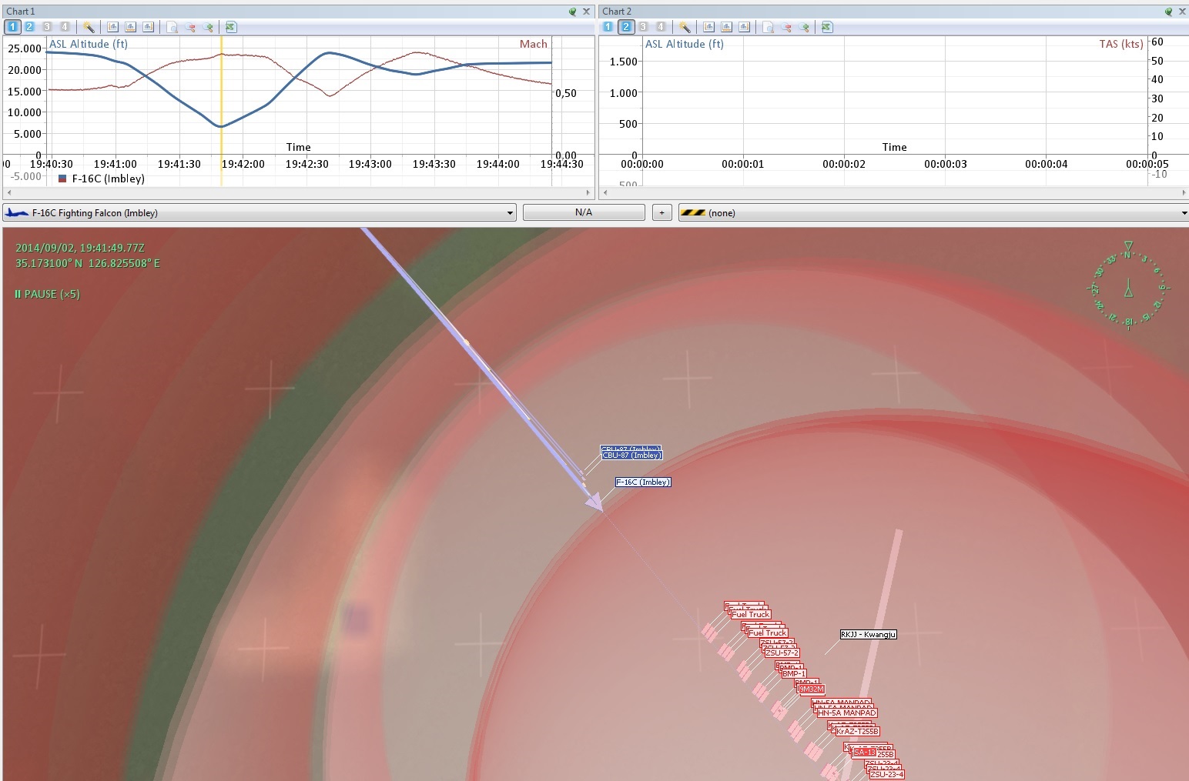Click zoom-fit page icon in Chart 1
This screenshot has height=781, width=1189.
172,27
